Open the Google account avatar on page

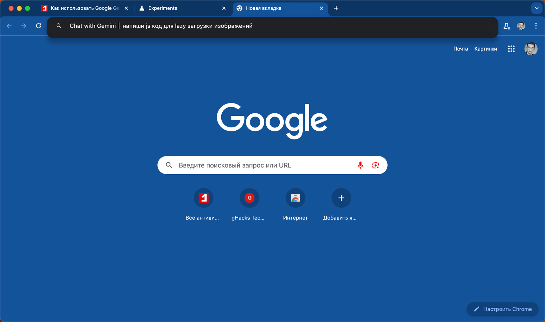point(531,49)
